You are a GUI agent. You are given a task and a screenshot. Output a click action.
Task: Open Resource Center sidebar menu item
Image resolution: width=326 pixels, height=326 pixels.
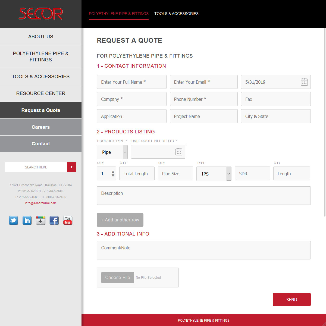tap(41, 93)
